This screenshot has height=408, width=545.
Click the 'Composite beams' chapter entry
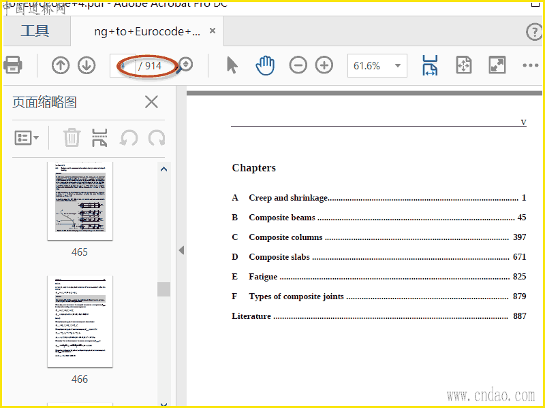pyautogui.click(x=379, y=218)
